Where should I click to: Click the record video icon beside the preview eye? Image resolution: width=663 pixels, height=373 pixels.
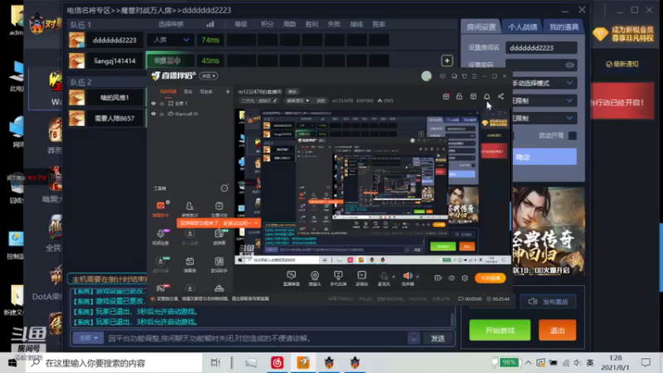click(438, 278)
